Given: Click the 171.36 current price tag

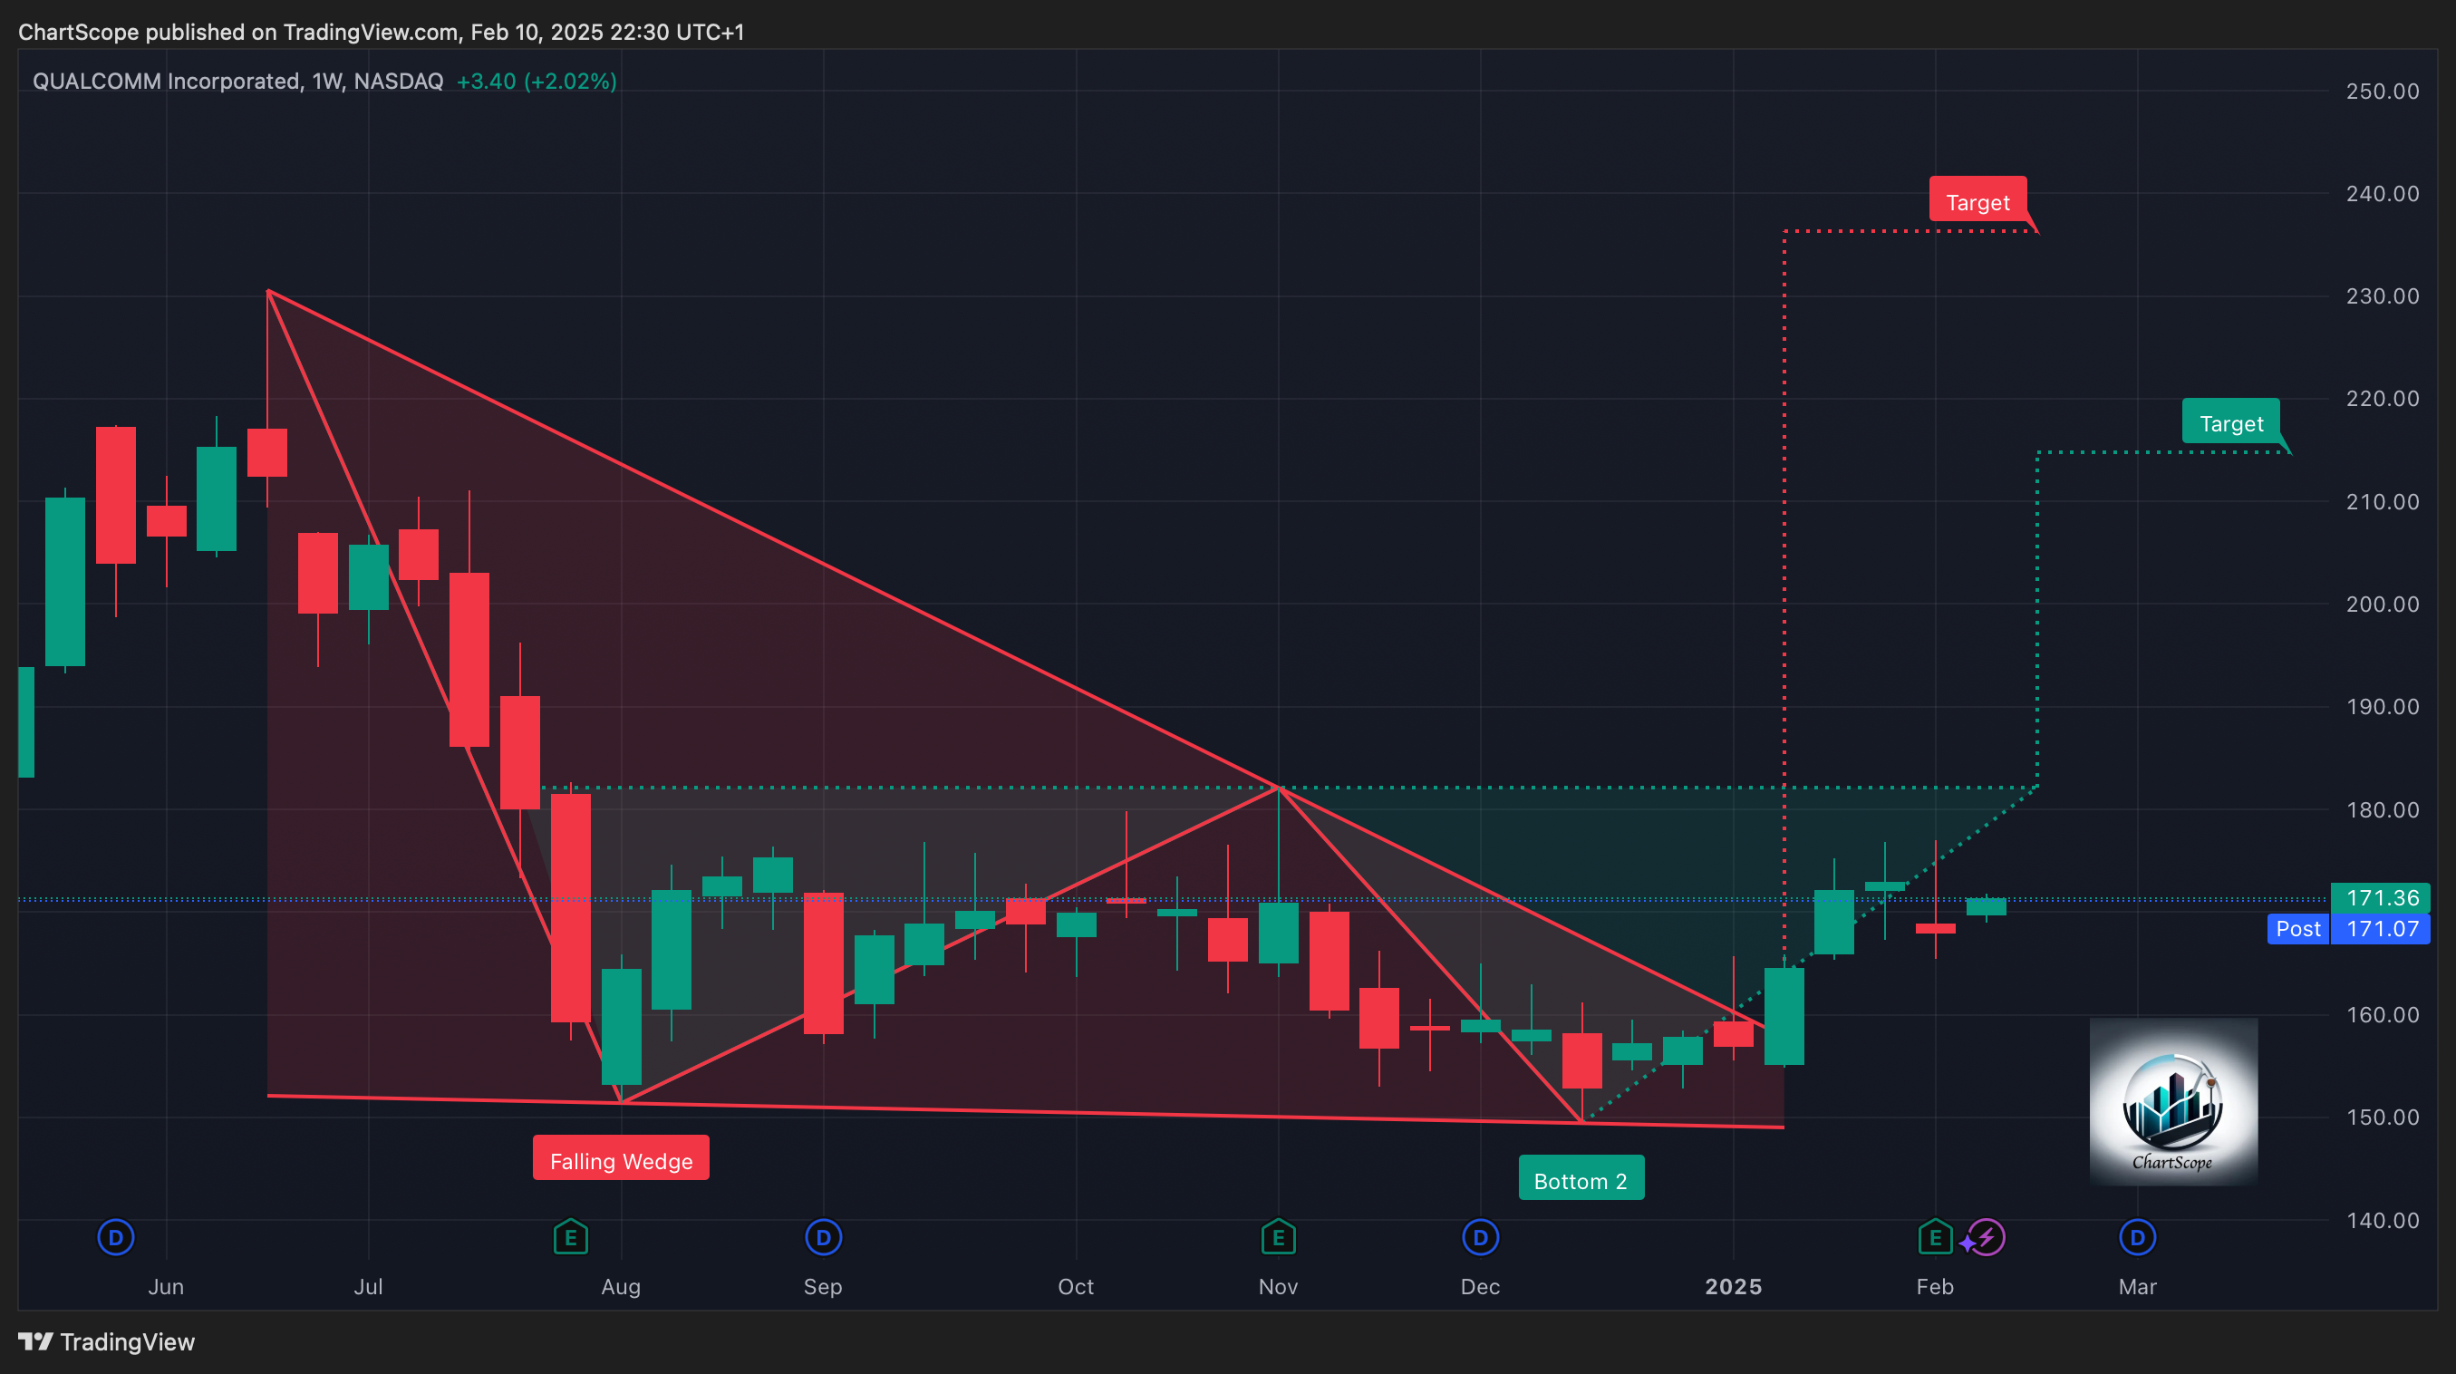Looking at the screenshot, I should [x=2381, y=897].
